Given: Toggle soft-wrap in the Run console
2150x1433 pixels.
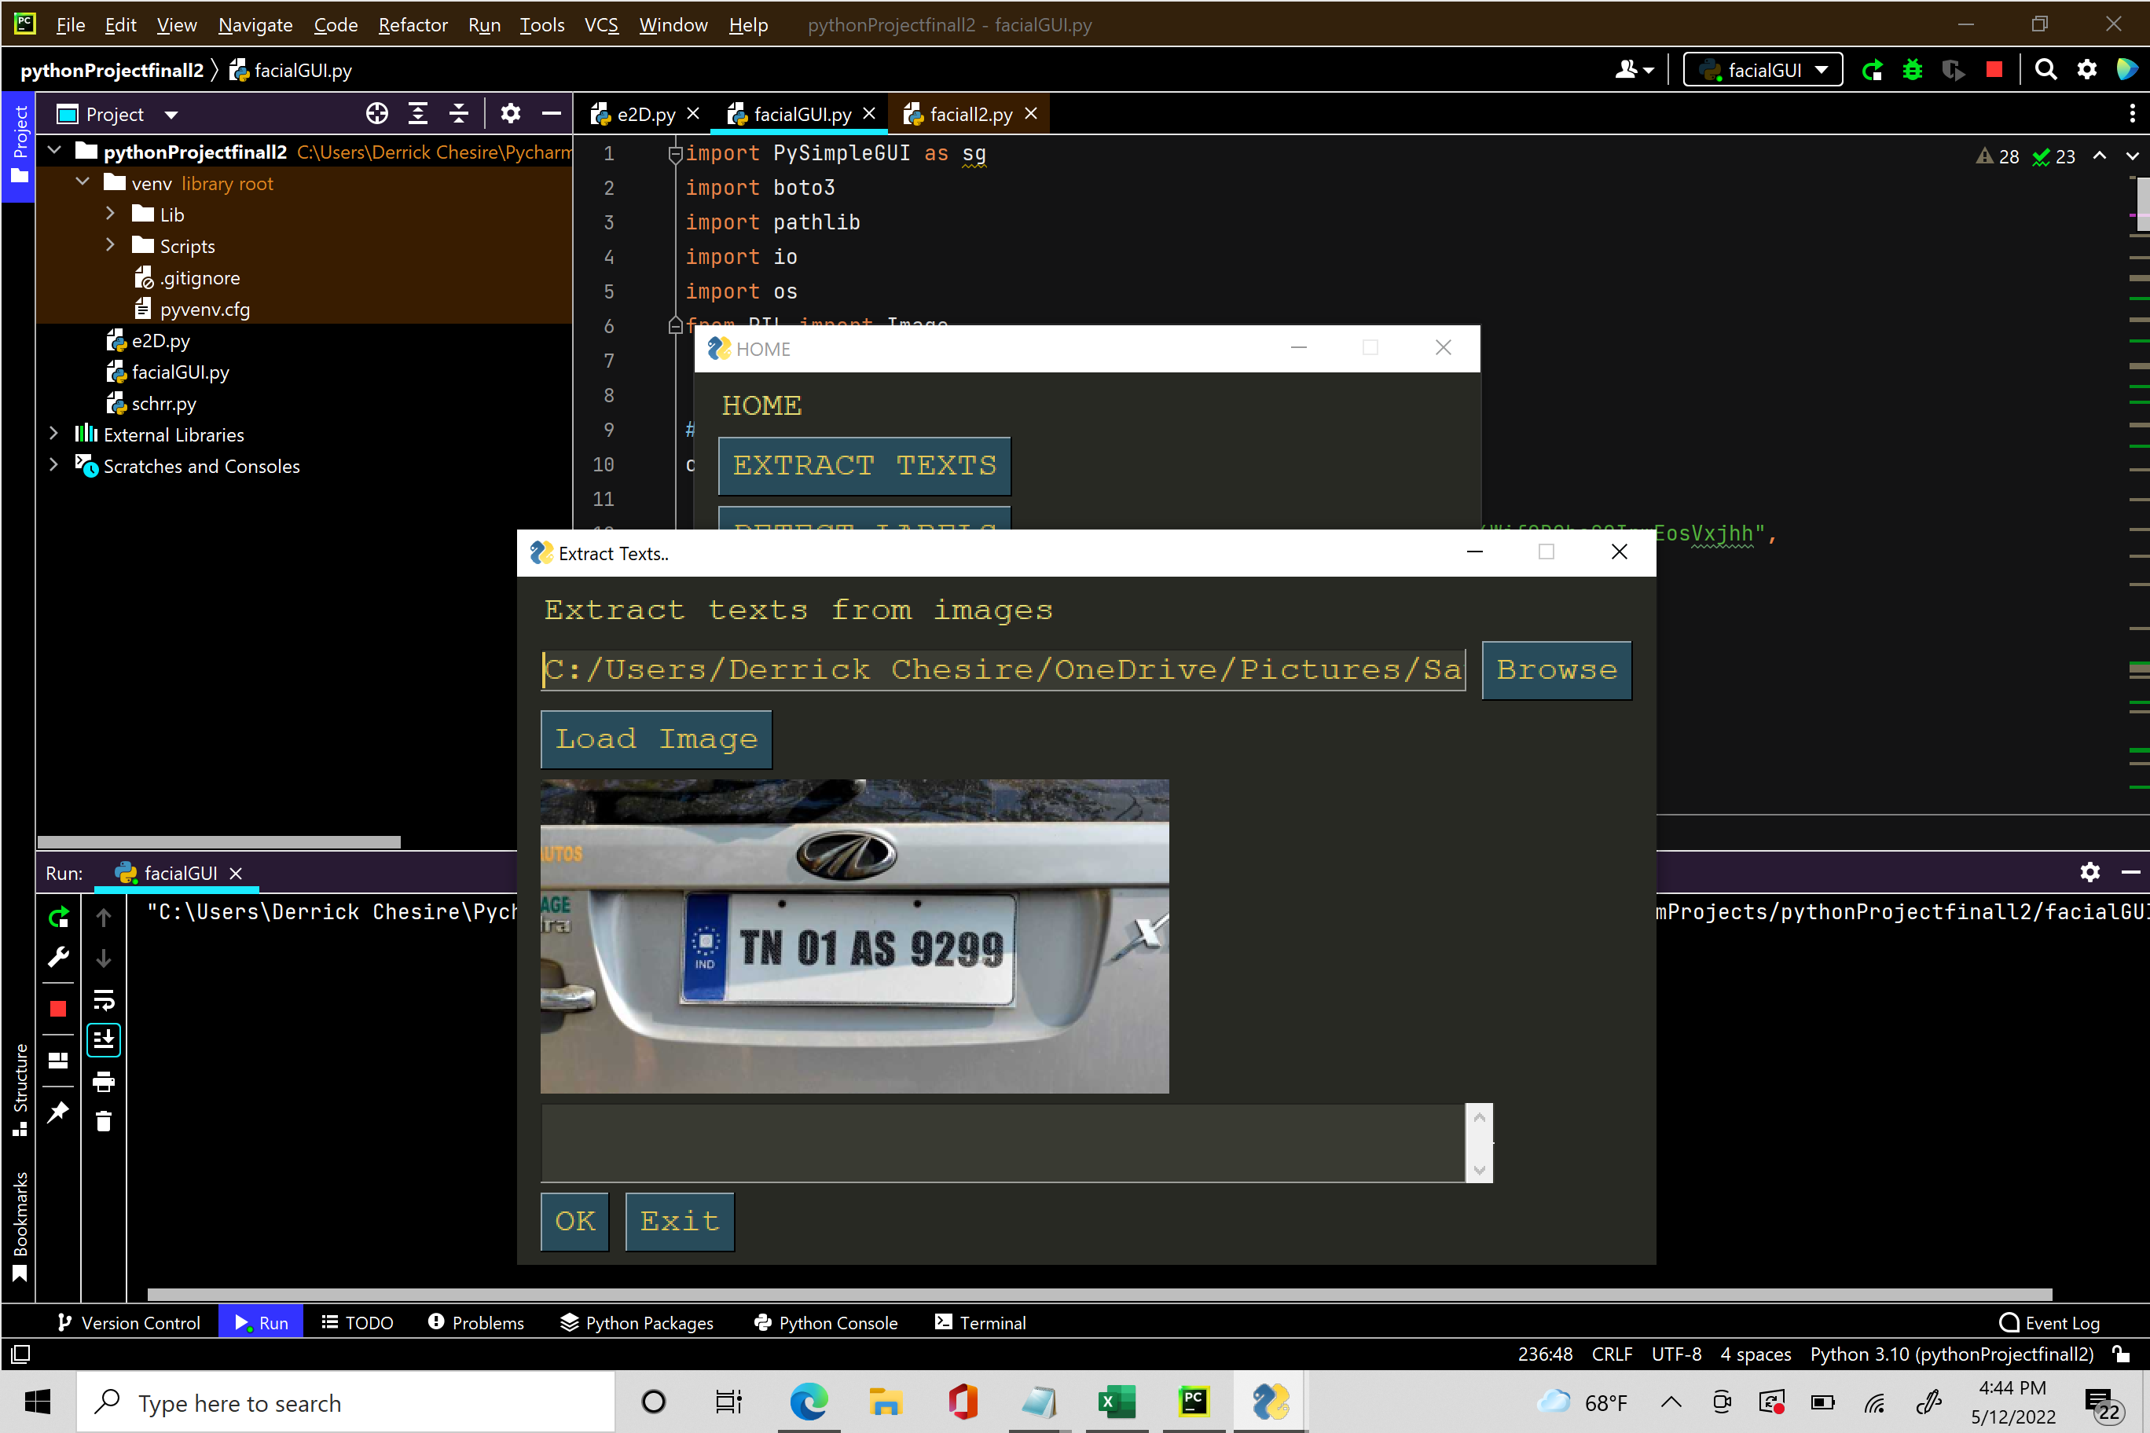Looking at the screenshot, I should [103, 999].
